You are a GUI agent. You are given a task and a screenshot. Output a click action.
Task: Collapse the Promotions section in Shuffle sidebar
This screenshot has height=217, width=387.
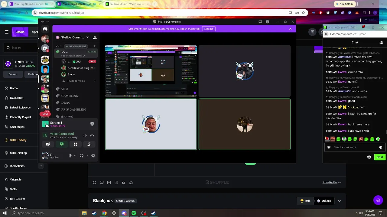tap(41, 166)
